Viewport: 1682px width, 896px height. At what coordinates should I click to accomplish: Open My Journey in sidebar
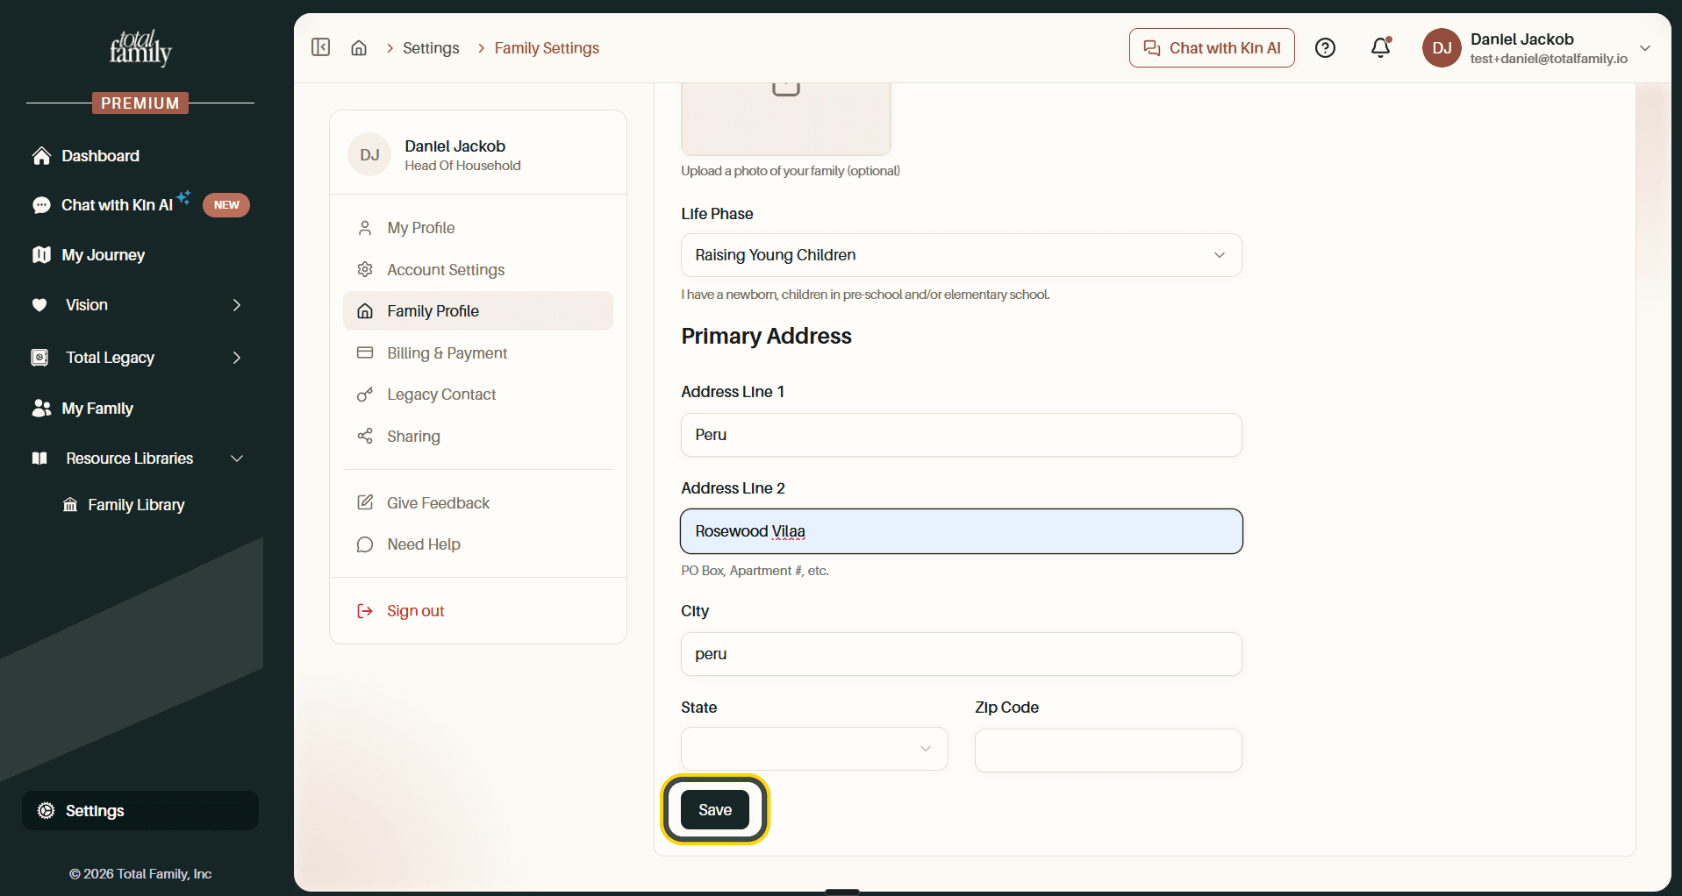(x=103, y=255)
